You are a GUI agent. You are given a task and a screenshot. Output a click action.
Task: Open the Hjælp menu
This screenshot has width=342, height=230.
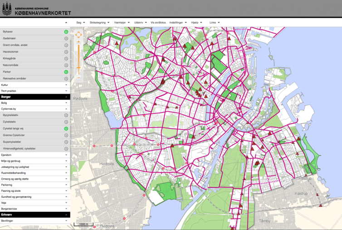[196, 23]
